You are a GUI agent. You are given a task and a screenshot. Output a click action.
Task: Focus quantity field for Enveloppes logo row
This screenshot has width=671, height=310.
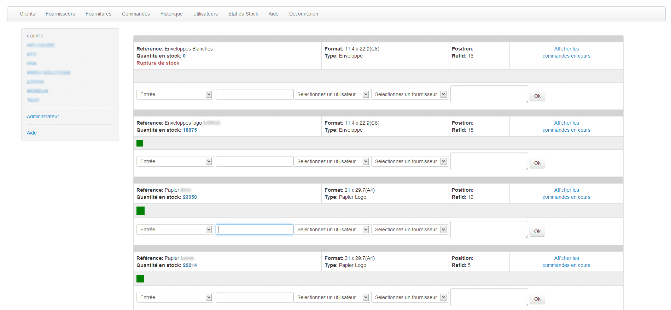click(x=254, y=161)
